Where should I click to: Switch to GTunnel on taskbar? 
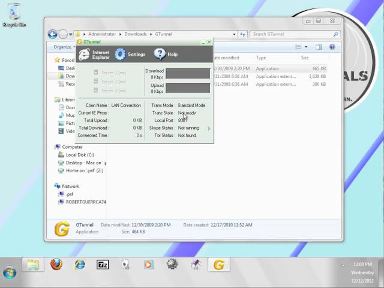tap(219, 265)
